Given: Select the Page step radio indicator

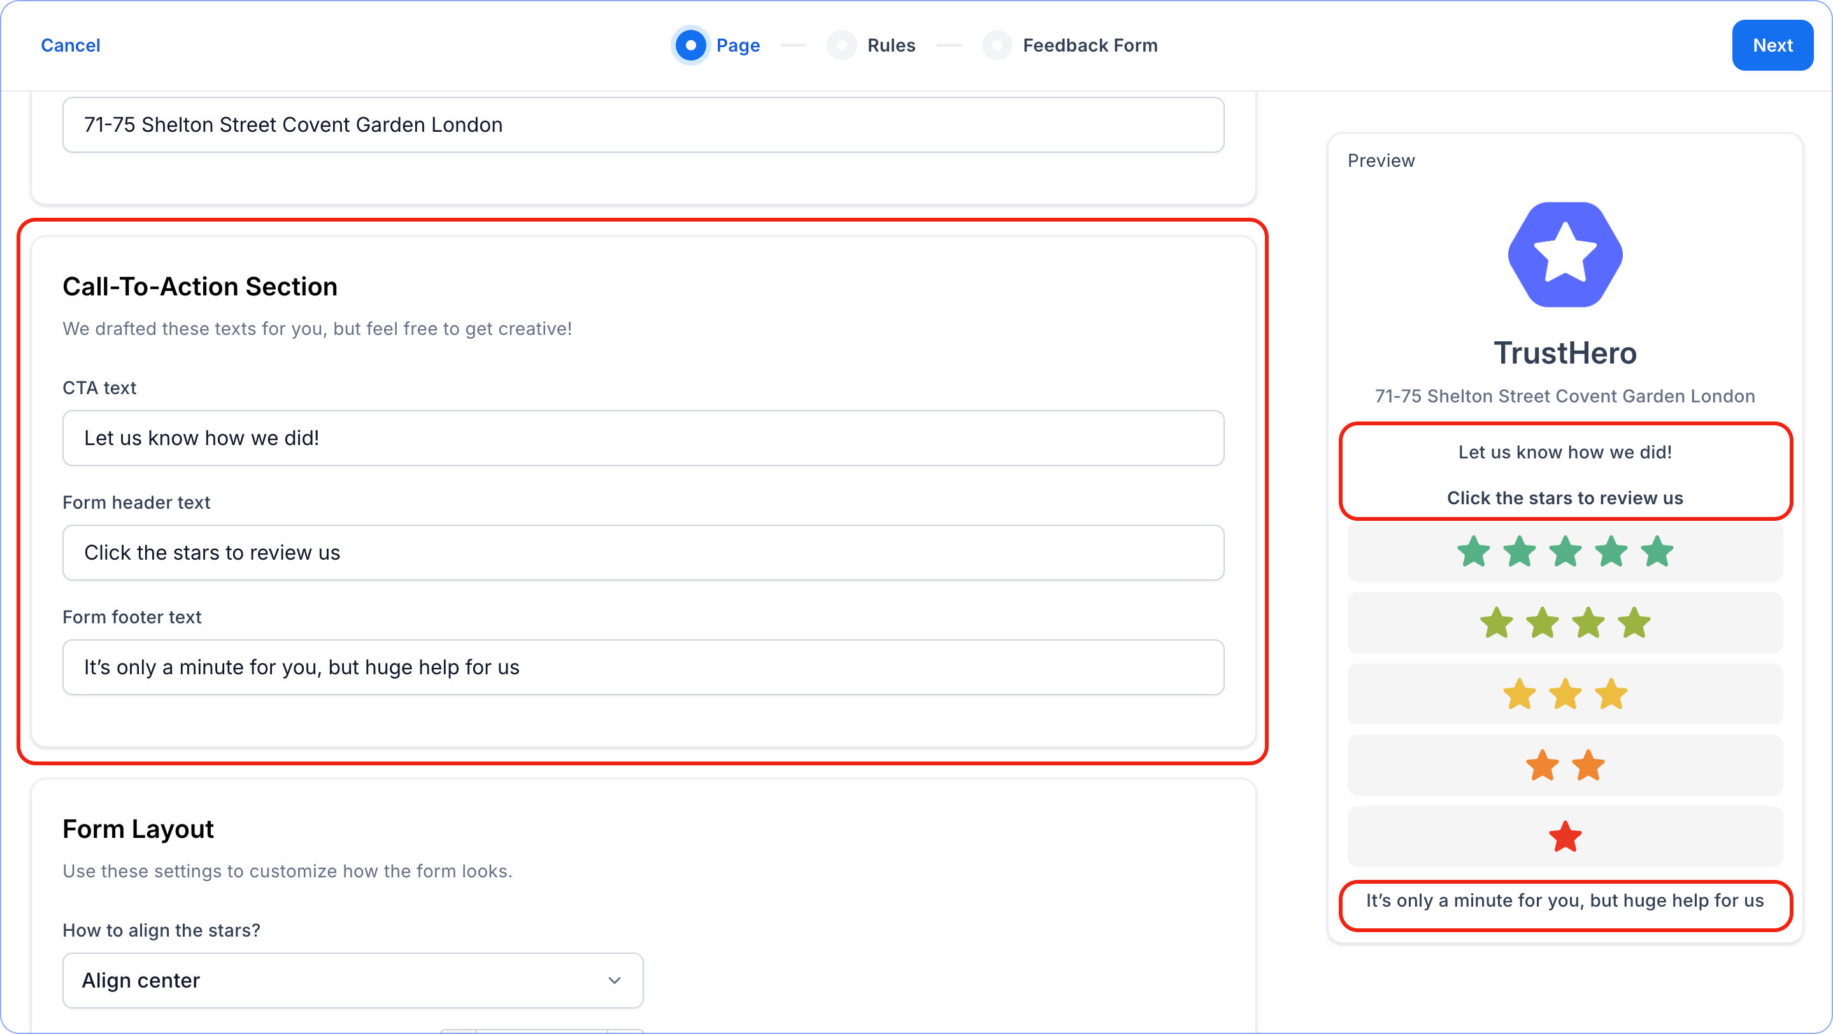Looking at the screenshot, I should click(690, 45).
